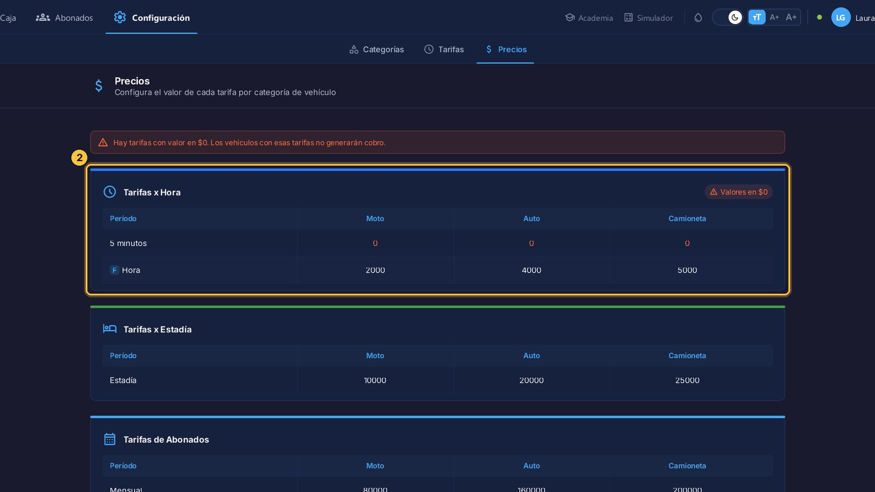Click the calendar icon beside Tarifas de Abonados
The height and width of the screenshot is (492, 875).
pos(110,439)
